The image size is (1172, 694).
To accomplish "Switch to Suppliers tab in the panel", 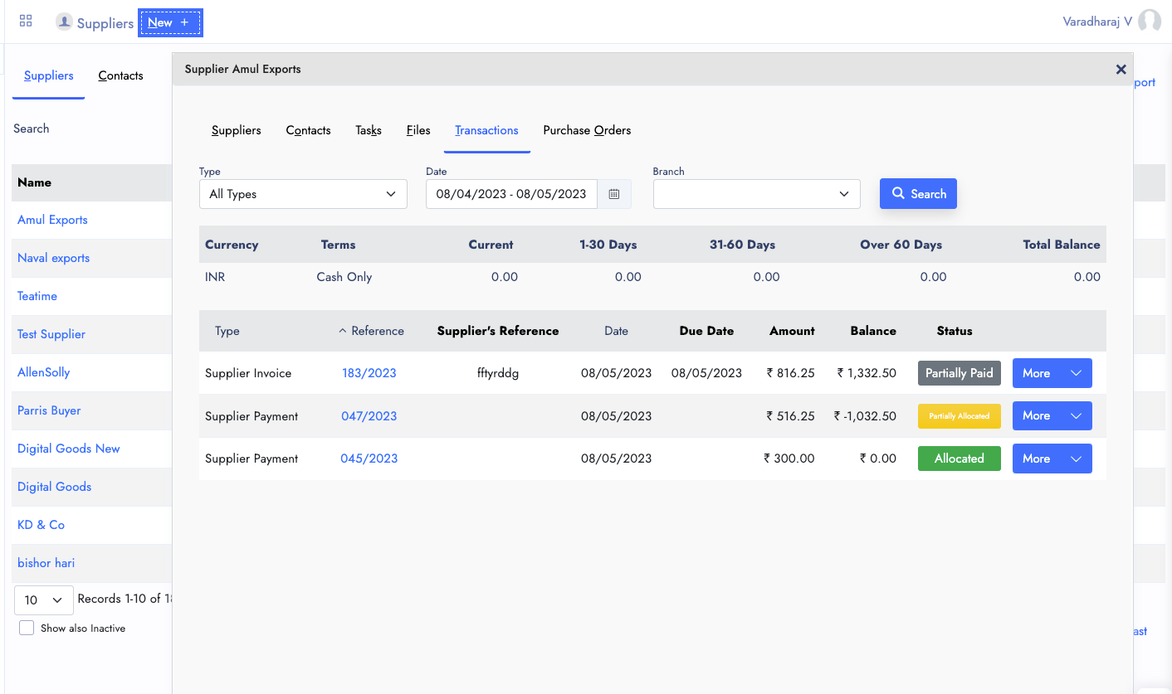I will pyautogui.click(x=236, y=130).
